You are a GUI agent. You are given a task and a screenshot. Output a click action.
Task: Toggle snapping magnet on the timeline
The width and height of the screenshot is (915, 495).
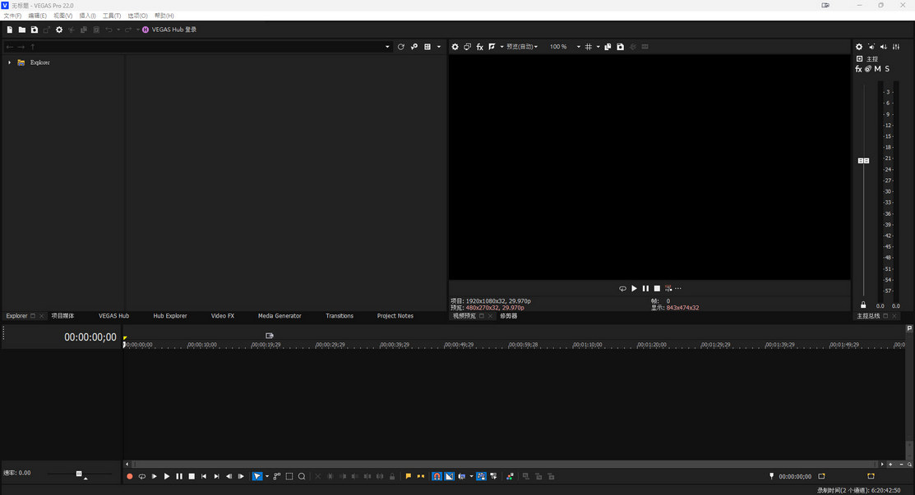point(437,476)
